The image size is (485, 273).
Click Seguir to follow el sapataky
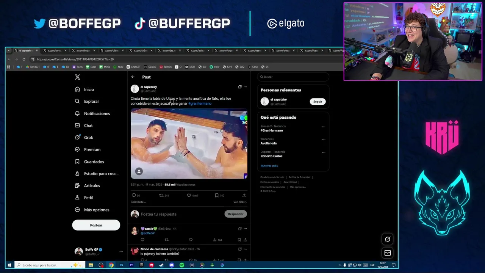pos(318,102)
